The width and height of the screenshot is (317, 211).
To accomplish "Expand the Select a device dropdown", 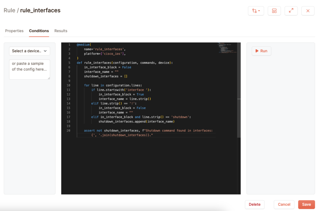I will tap(29, 51).
